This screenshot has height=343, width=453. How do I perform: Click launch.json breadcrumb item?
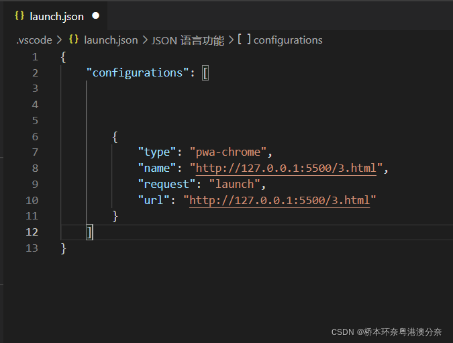point(111,40)
